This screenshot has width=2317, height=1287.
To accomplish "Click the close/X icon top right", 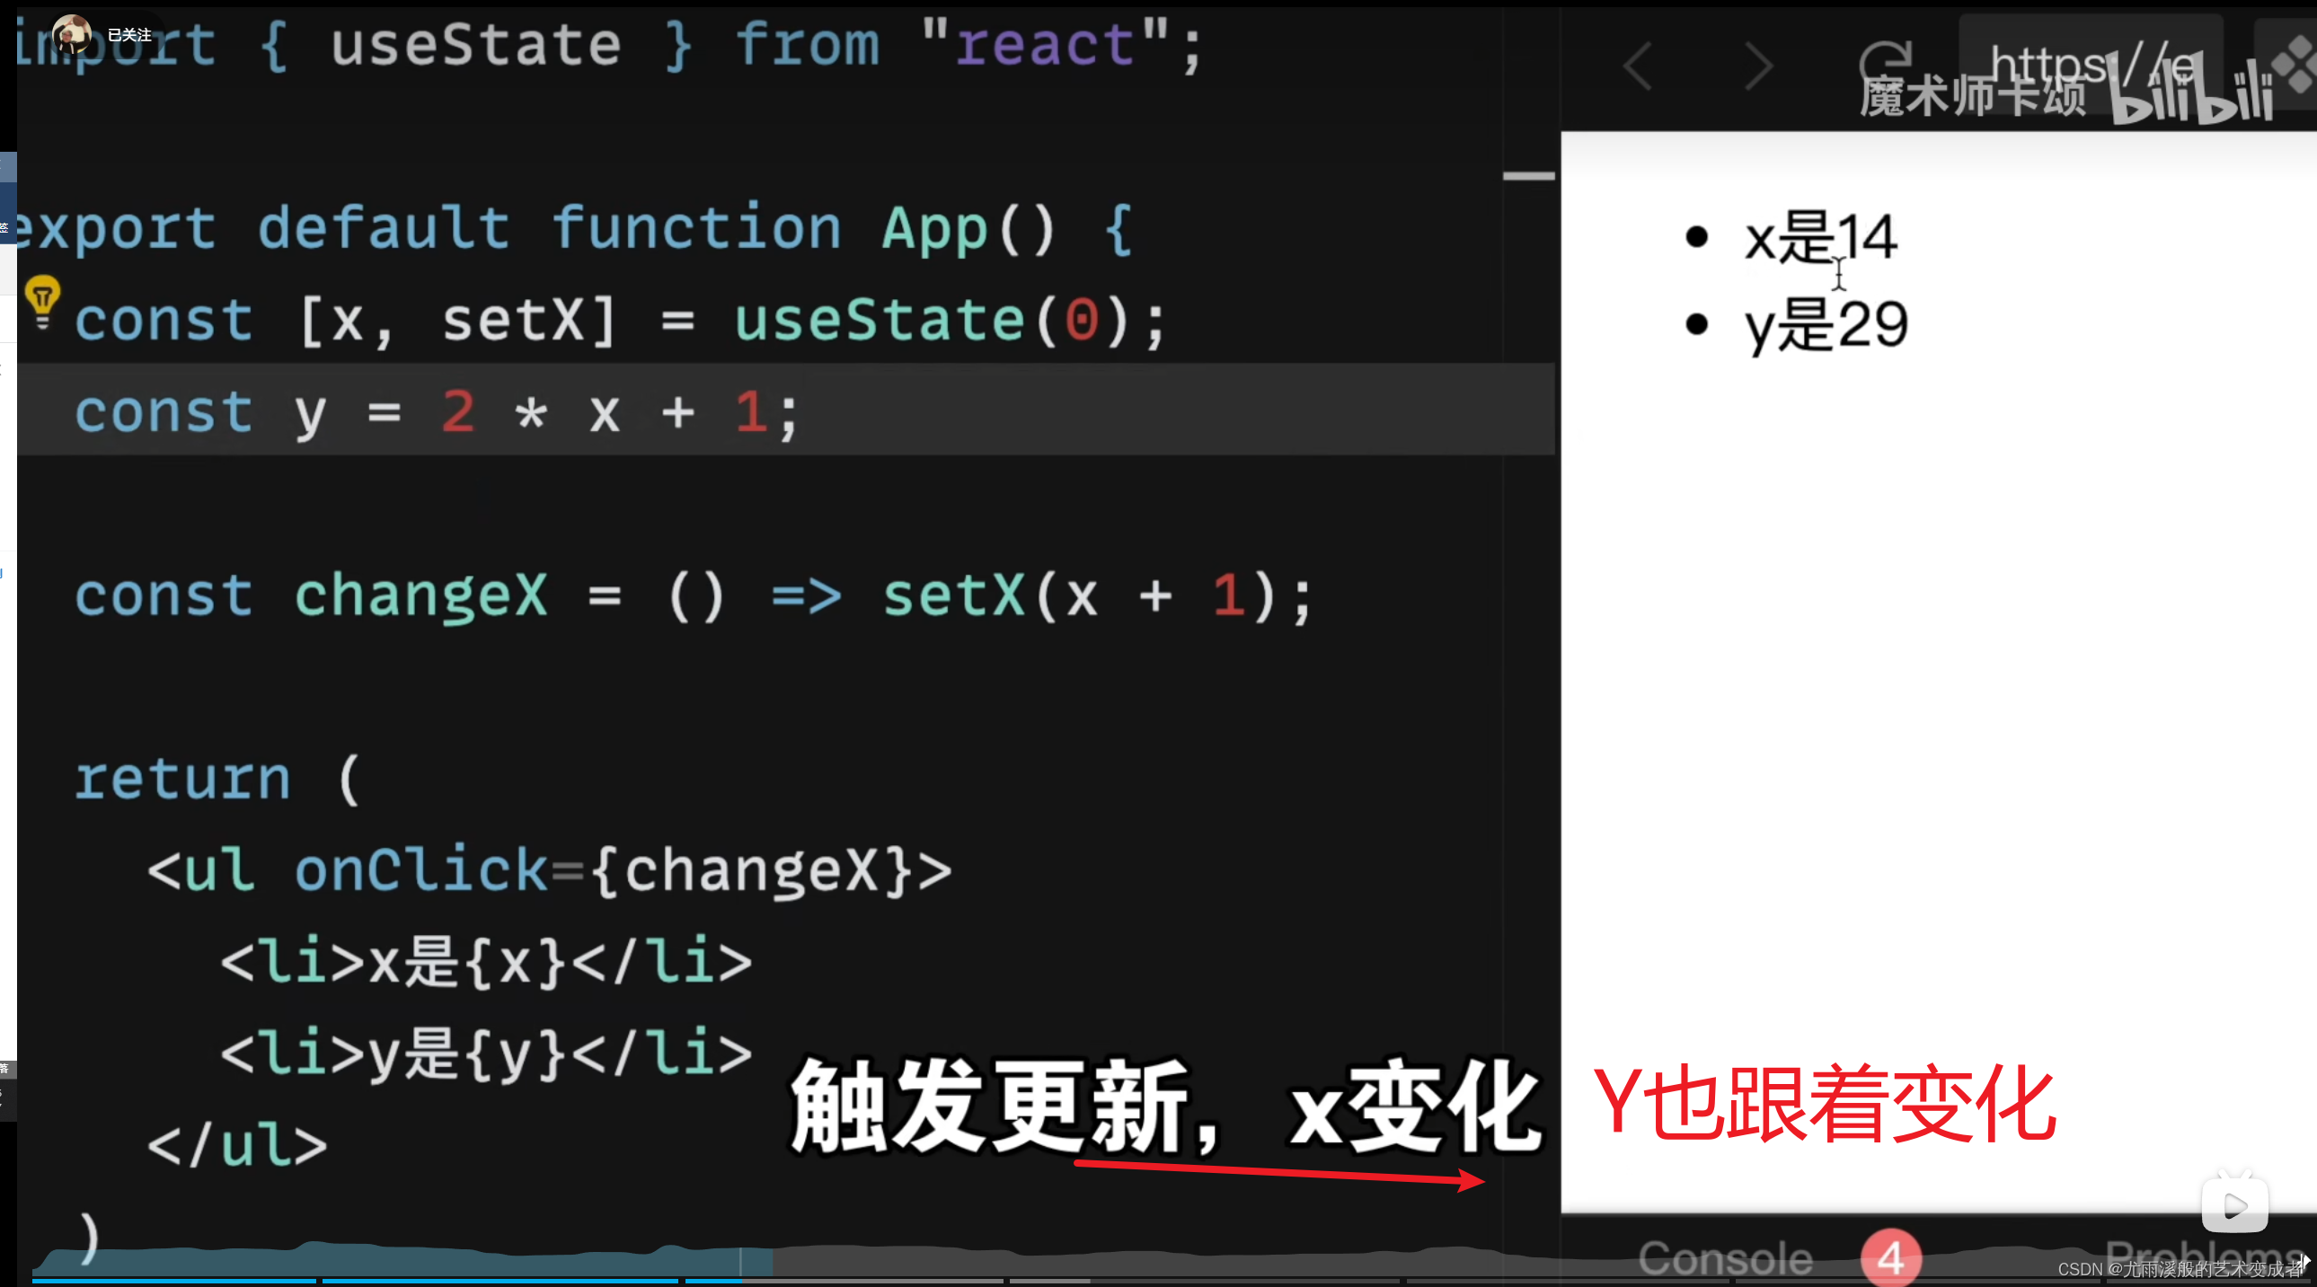I will [2290, 64].
